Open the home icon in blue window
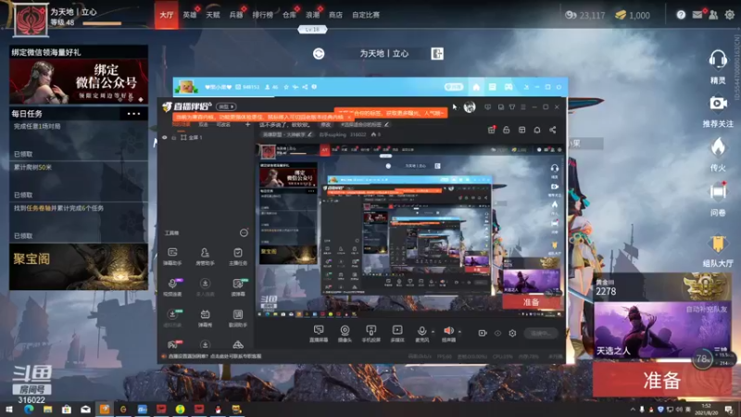The width and height of the screenshot is (741, 417). click(476, 87)
